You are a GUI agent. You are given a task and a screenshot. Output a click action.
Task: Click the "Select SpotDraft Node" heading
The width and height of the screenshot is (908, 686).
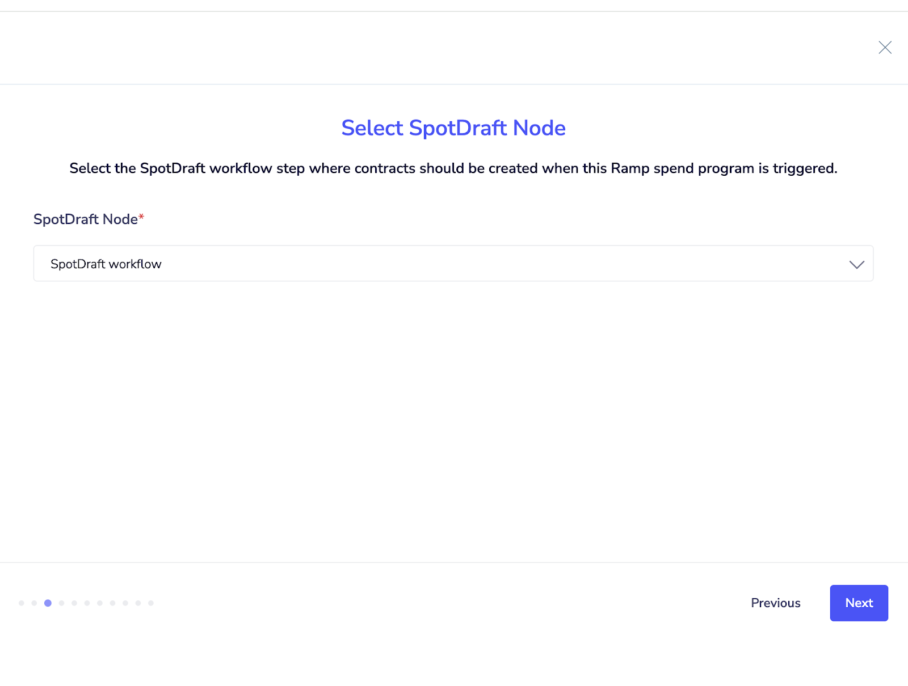coord(453,128)
